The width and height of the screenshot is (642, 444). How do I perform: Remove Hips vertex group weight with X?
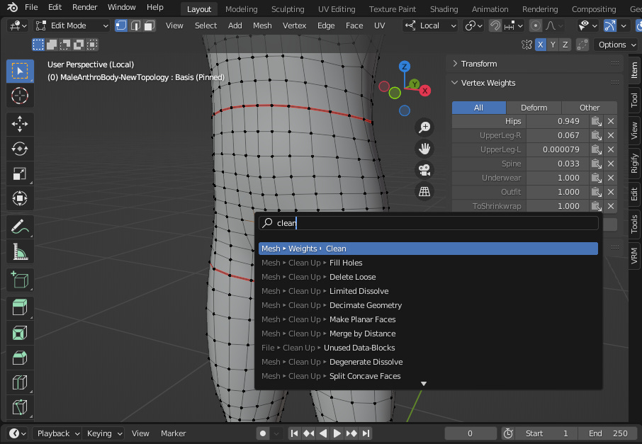coord(611,121)
